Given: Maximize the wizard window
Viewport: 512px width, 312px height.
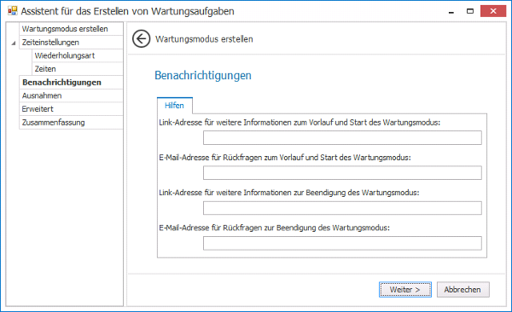Looking at the screenshot, I should coord(470,11).
